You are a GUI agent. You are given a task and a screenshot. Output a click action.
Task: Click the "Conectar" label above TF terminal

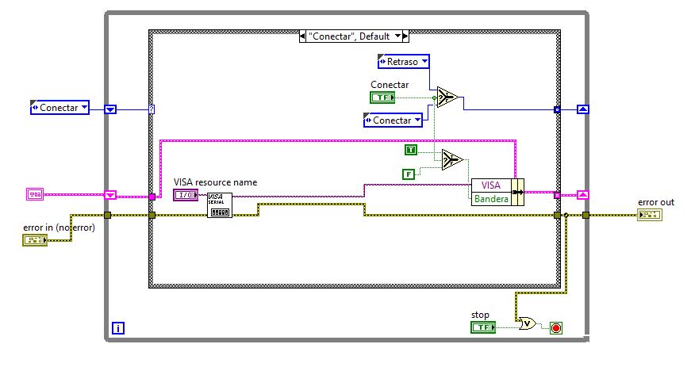(x=390, y=85)
